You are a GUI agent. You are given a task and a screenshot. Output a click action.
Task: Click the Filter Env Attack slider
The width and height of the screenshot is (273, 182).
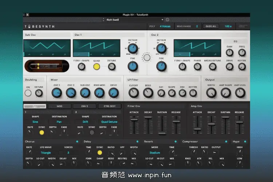(x=134, y=119)
